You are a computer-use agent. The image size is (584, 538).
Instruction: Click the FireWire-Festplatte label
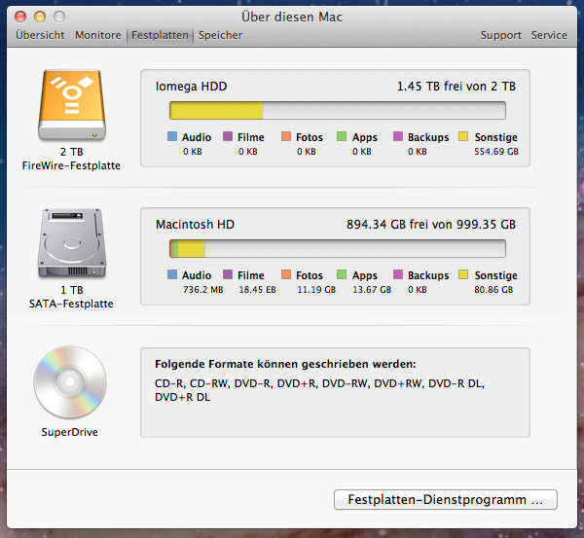(x=71, y=165)
